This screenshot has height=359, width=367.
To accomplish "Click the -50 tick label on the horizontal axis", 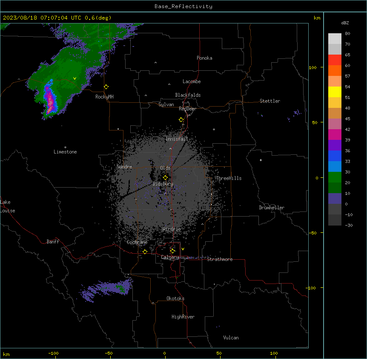I will [109, 353].
